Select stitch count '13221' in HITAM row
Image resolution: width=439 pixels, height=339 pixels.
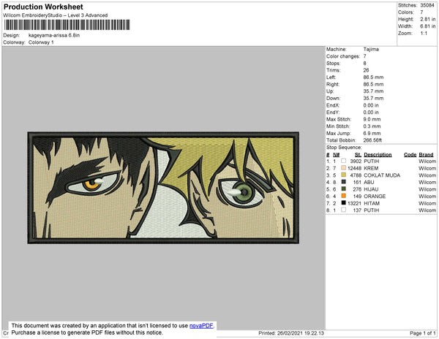(x=354, y=203)
